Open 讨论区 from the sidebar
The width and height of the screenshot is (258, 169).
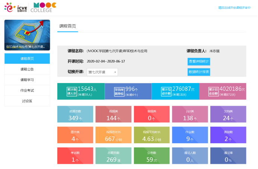click(x=27, y=101)
